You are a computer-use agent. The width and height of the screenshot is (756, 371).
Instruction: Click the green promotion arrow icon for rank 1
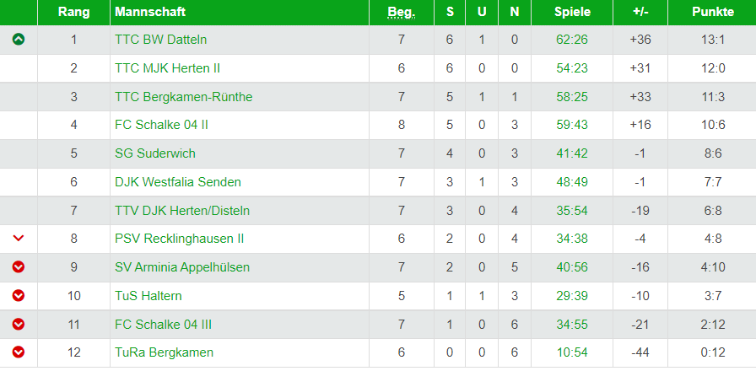click(x=19, y=40)
